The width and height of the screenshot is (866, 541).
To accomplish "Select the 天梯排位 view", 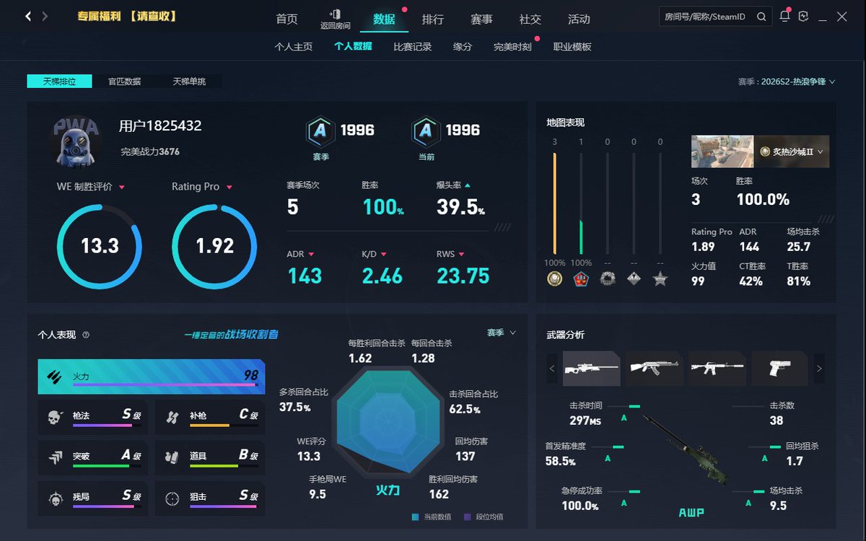I will pos(60,82).
